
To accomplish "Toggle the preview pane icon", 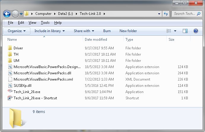I will tap(185, 31).
